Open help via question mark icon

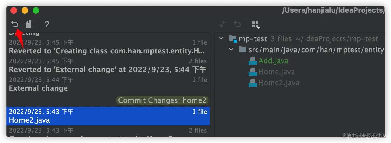pos(47,24)
